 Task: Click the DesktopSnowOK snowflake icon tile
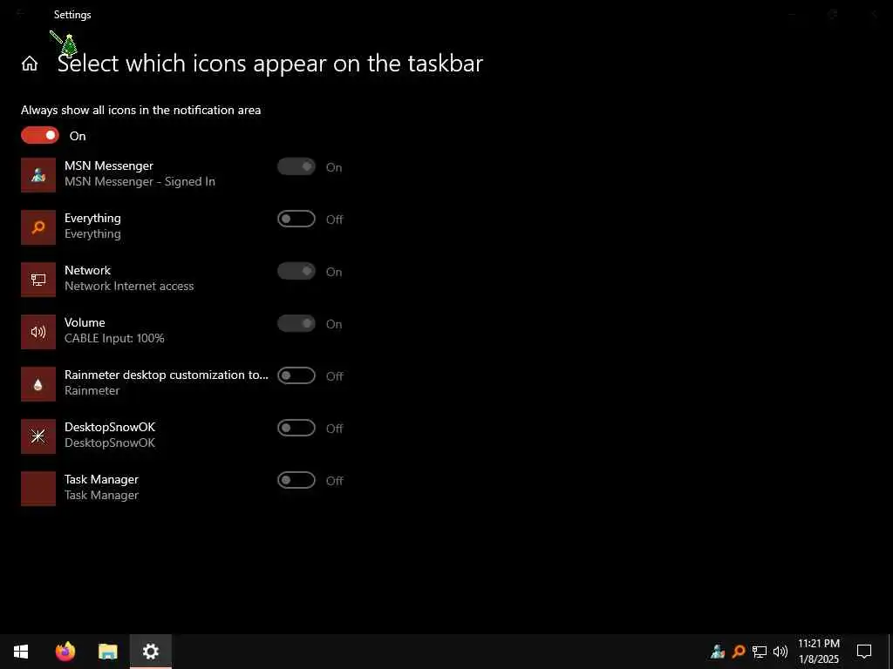pos(38,436)
